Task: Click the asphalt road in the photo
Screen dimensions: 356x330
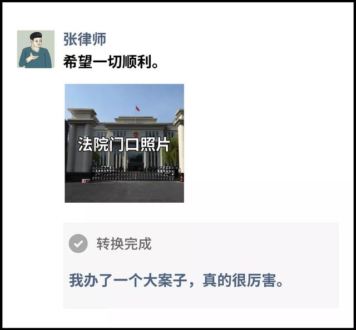Action: 125,192
